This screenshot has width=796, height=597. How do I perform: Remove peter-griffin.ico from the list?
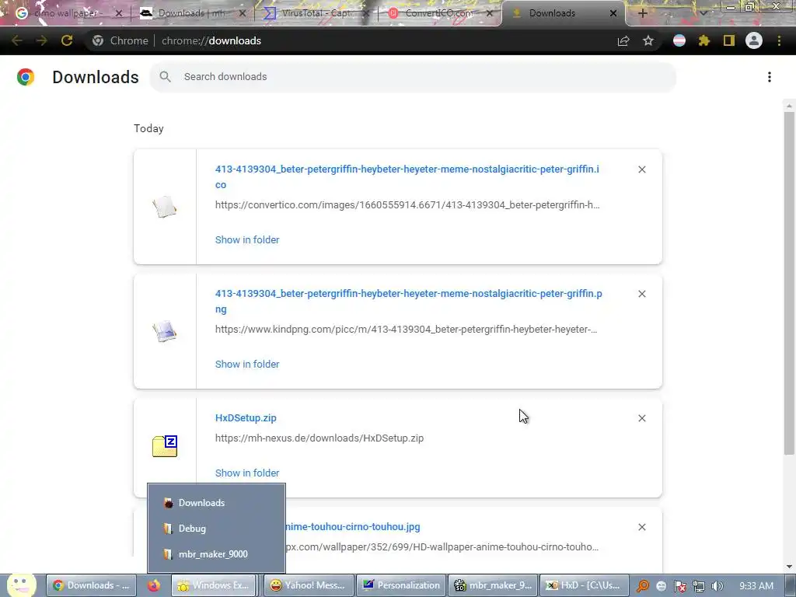(x=641, y=169)
